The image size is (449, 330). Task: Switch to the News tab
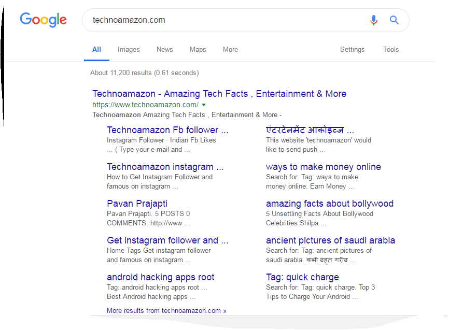pyautogui.click(x=165, y=50)
